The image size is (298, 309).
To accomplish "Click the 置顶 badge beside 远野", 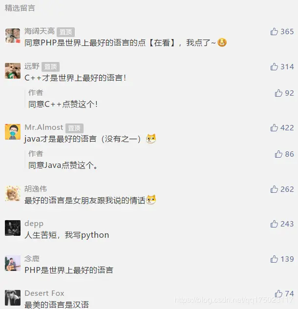I will click(50, 67).
